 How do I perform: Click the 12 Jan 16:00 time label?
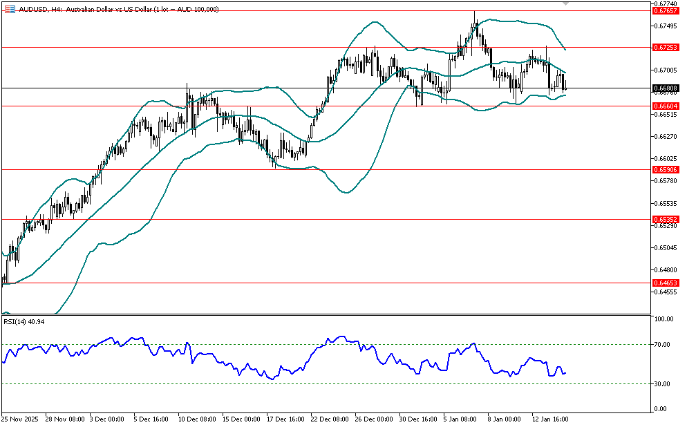point(551,419)
